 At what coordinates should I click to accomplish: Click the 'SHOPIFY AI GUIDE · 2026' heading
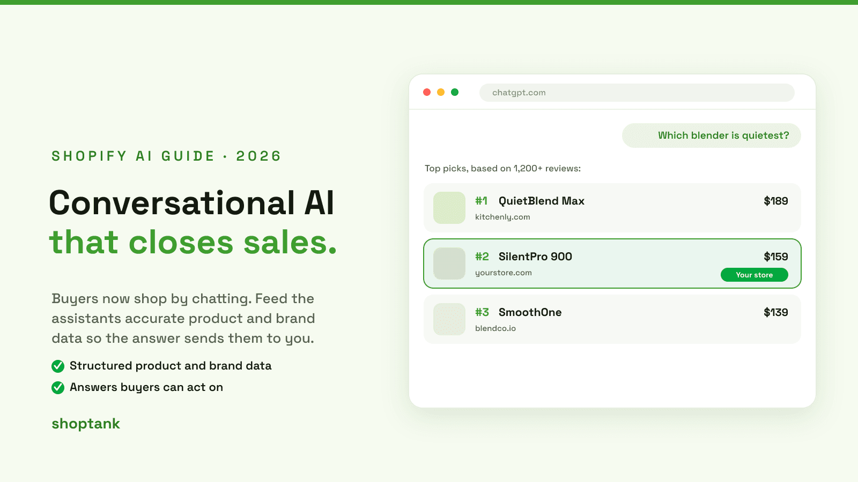[166, 156]
